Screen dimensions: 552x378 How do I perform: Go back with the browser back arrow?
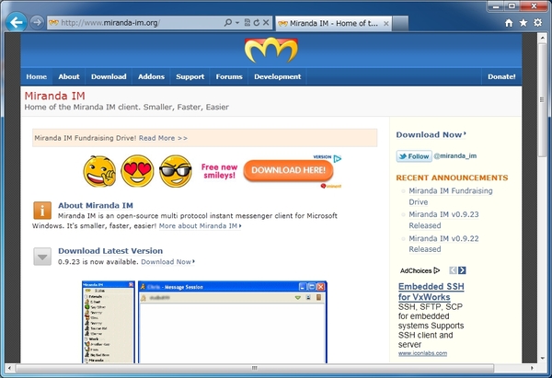click(17, 22)
